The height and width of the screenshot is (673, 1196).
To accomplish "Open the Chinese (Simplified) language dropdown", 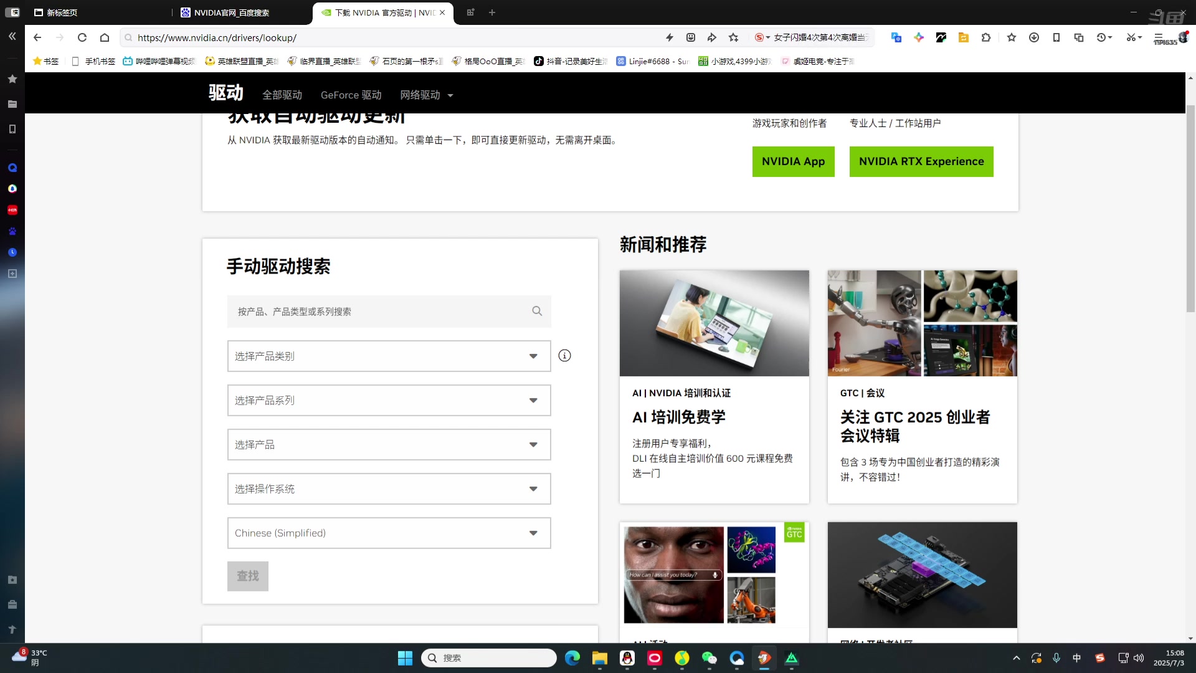I will click(389, 533).
